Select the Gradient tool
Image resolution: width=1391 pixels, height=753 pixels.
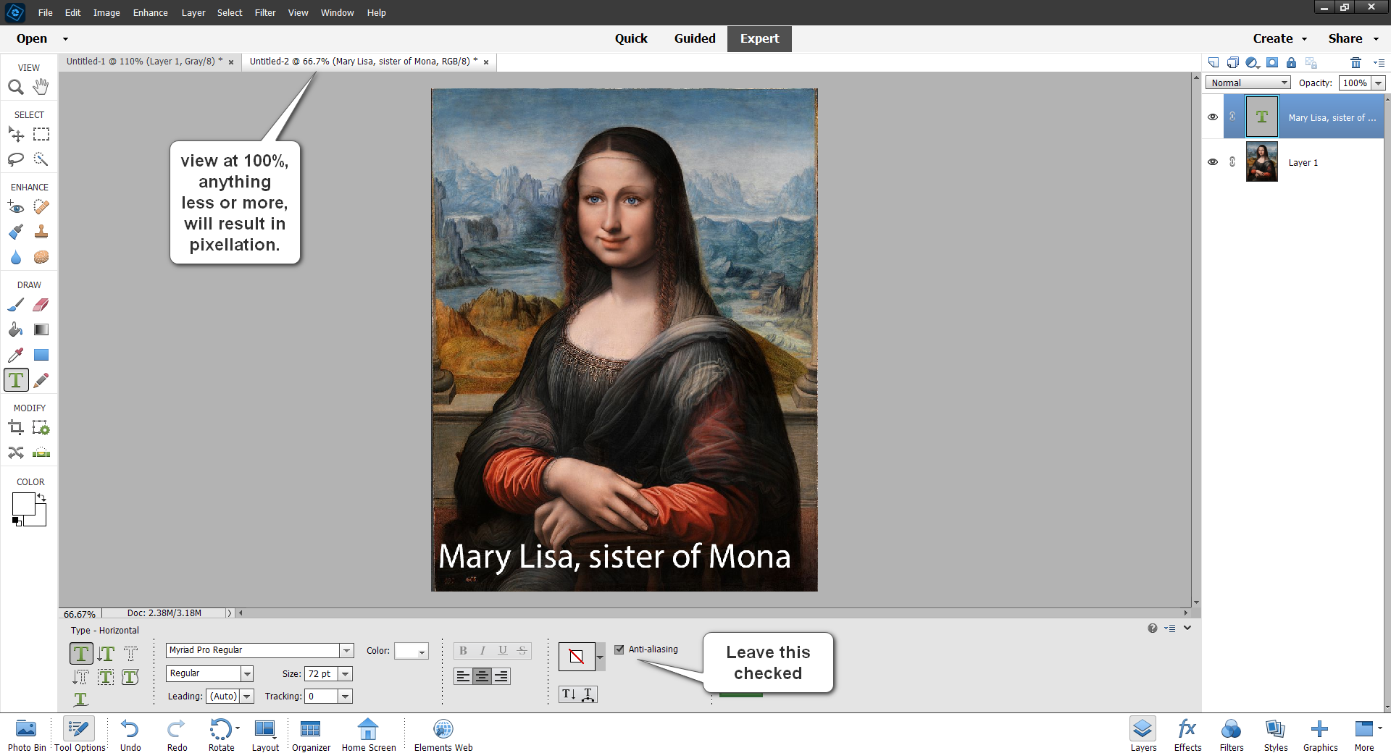41,329
